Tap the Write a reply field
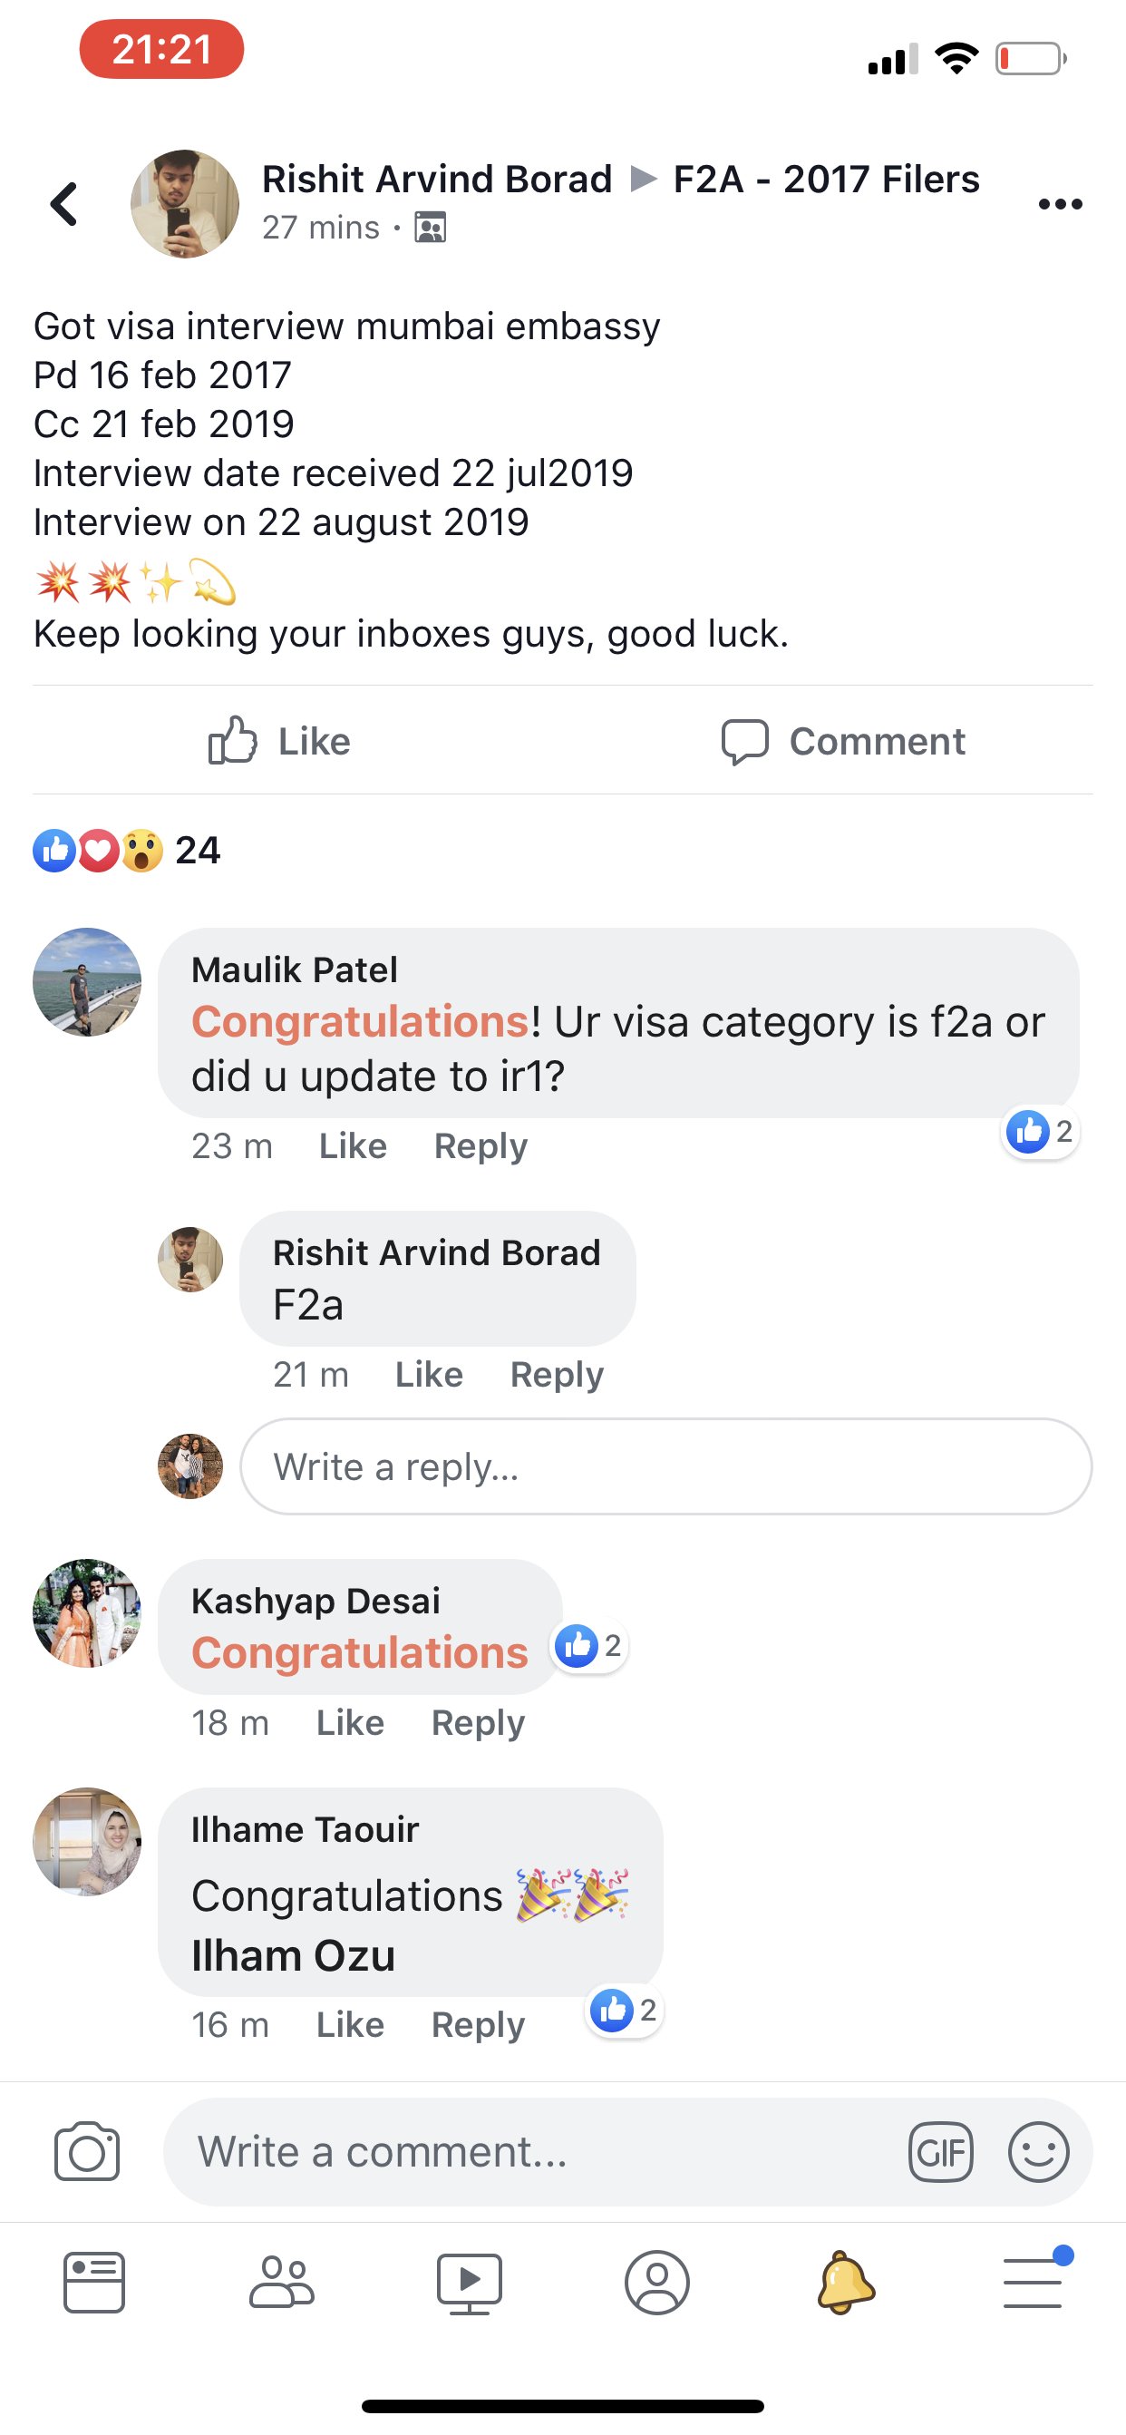This screenshot has height=2435, width=1126. pyautogui.click(x=666, y=1466)
